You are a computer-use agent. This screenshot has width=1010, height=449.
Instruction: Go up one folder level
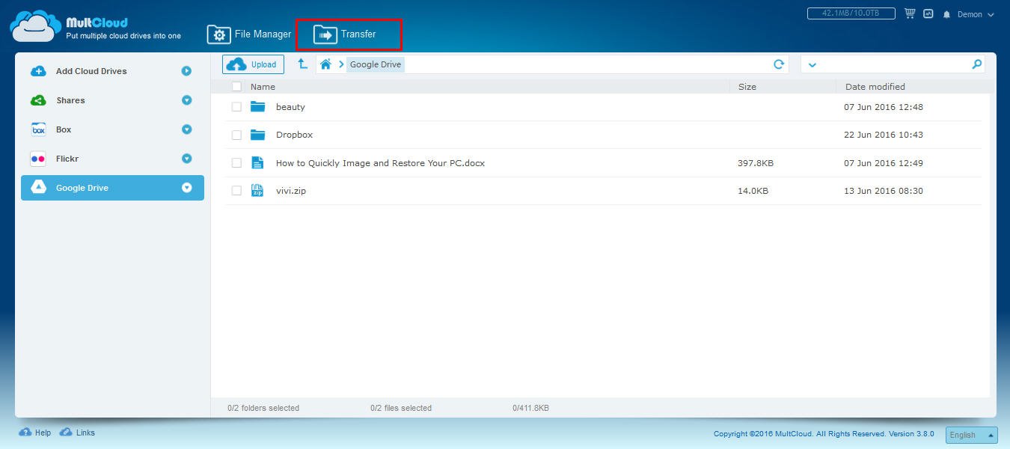pyautogui.click(x=302, y=64)
